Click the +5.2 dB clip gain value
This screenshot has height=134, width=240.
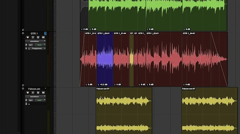coord(104,85)
